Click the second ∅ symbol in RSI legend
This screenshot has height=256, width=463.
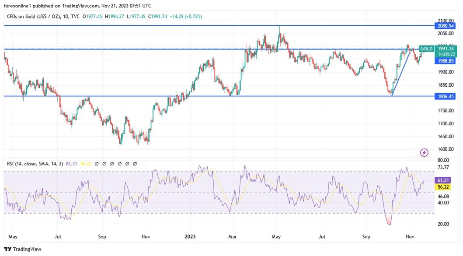tap(104, 163)
